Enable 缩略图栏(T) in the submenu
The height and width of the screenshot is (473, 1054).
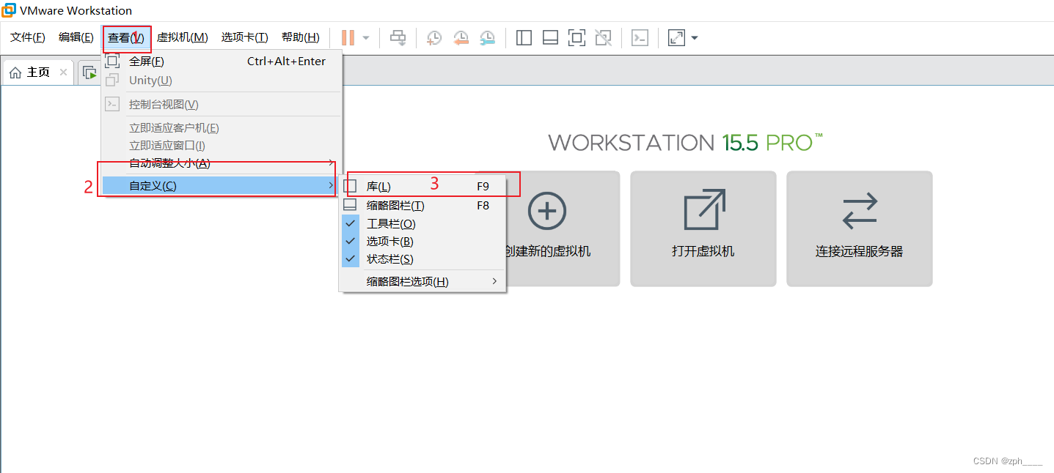point(422,206)
